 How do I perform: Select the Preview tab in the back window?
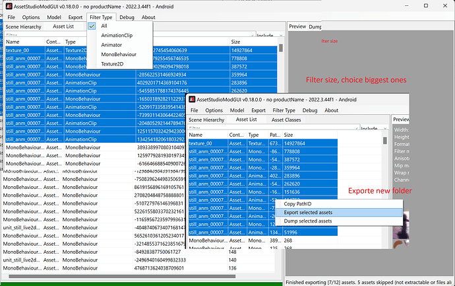(x=297, y=26)
